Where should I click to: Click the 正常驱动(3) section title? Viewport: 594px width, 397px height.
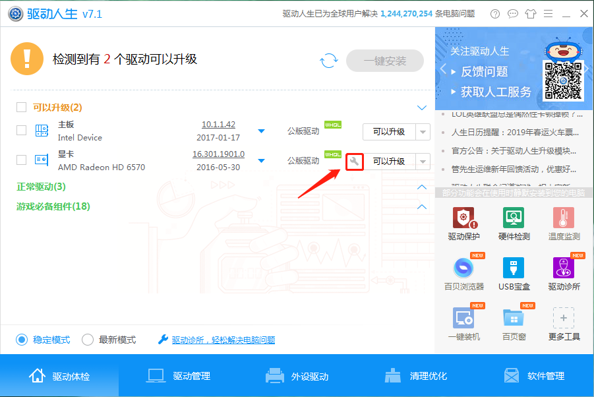tap(41, 187)
